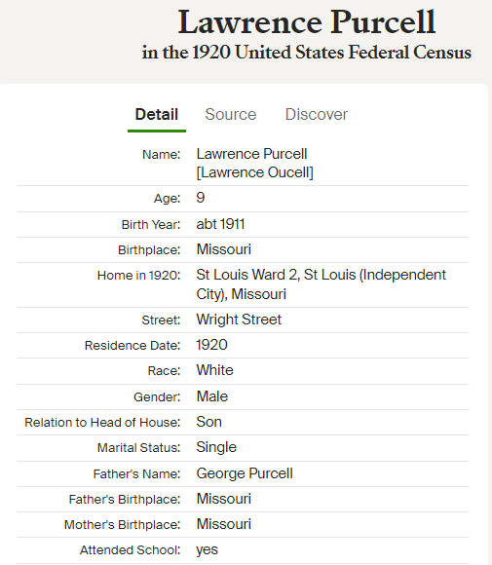Open father's name George Purcell
Viewport: 492px width, 565px height.
(245, 473)
